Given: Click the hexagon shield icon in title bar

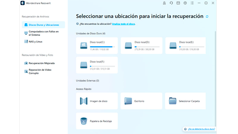Looking at the screenshot, I should pyautogui.click(x=185, y=3).
